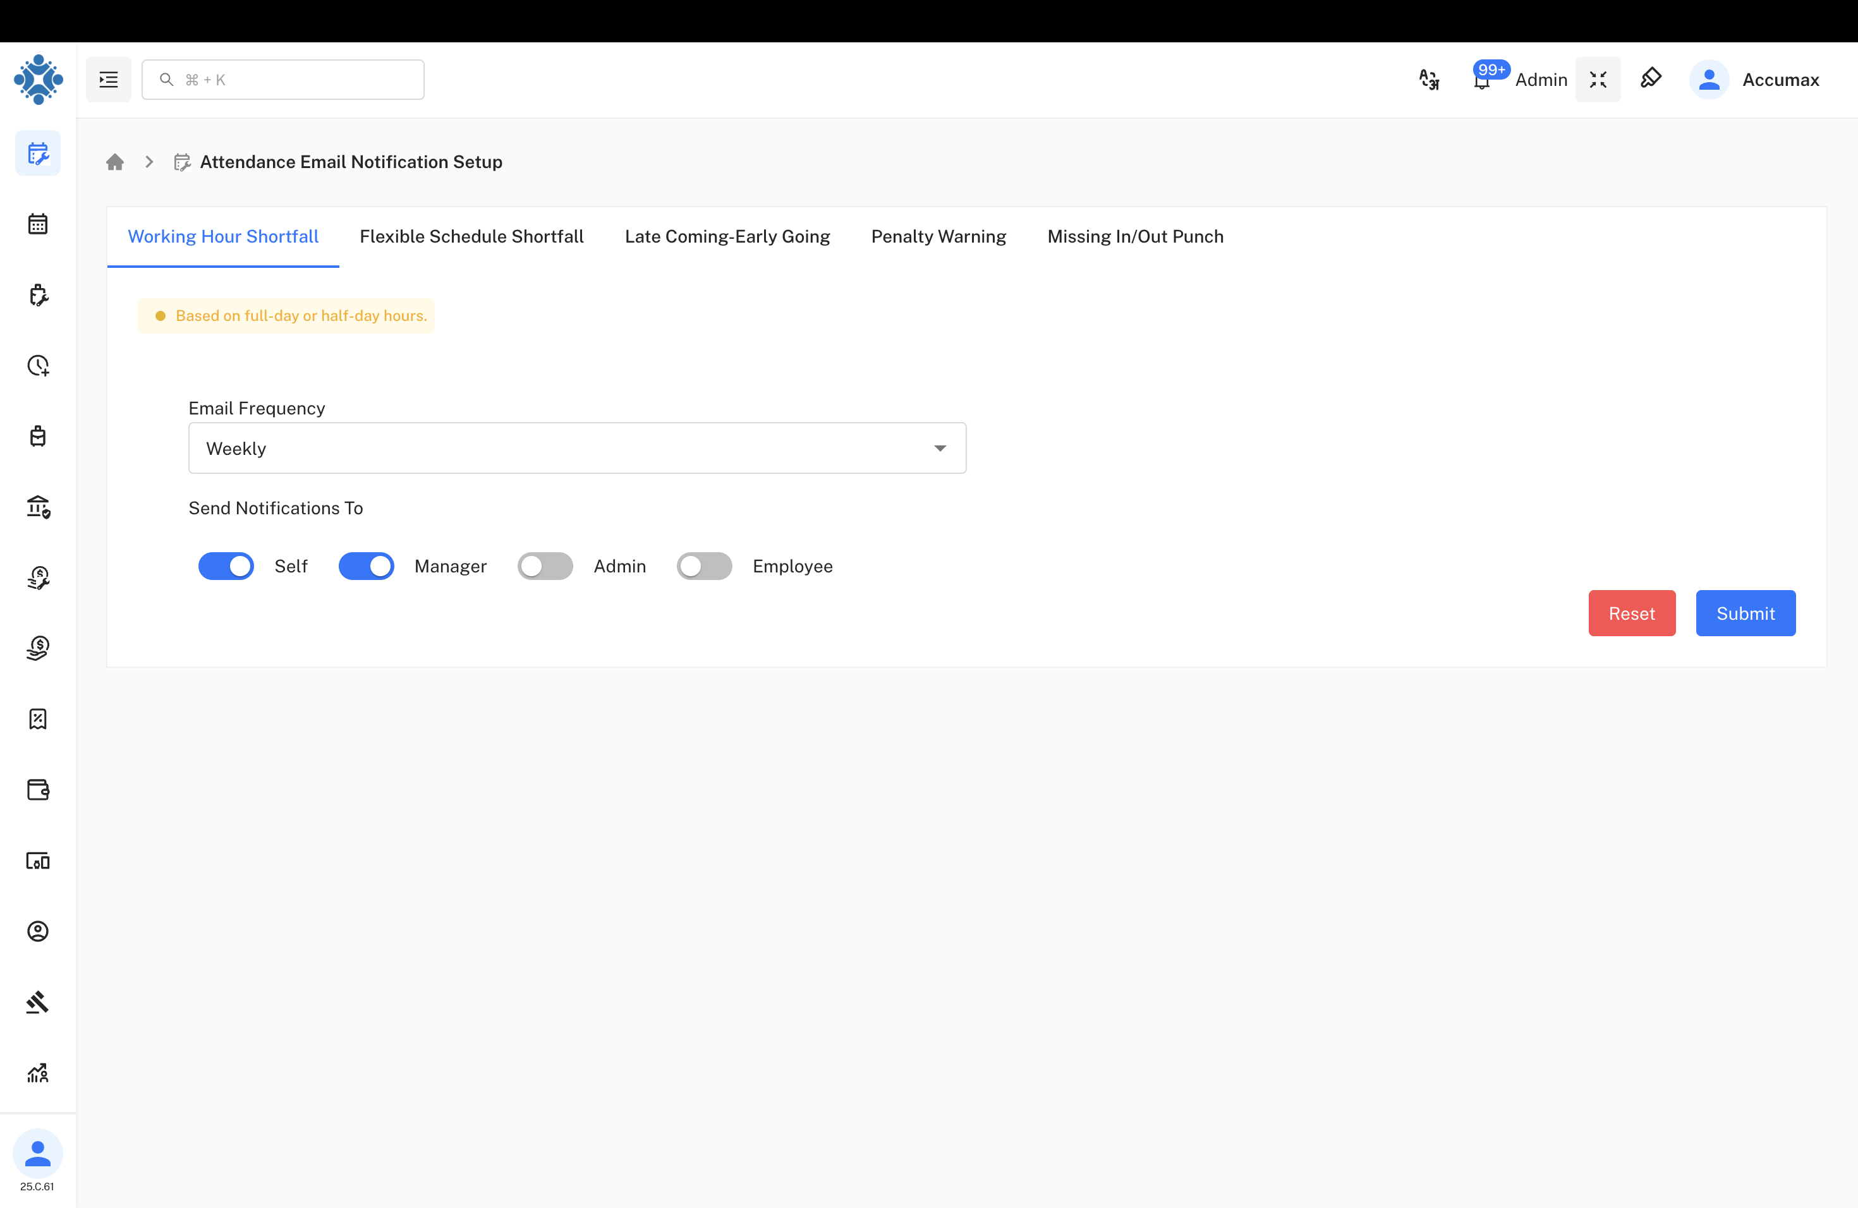Viewport: 1858px width, 1208px height.
Task: Open the Email Frequency dropdown
Action: pos(578,448)
